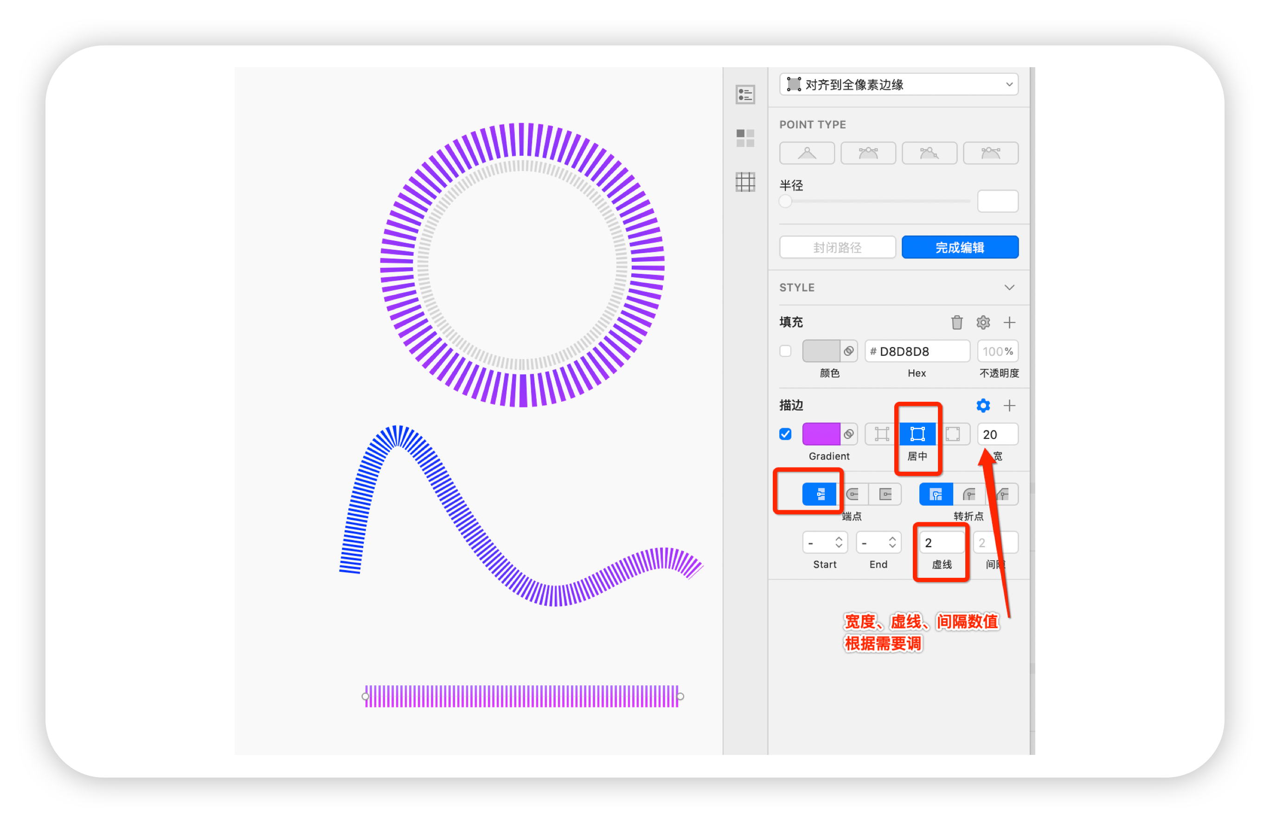Choose the center stroke position icon
1270x823 pixels.
pos(917,434)
